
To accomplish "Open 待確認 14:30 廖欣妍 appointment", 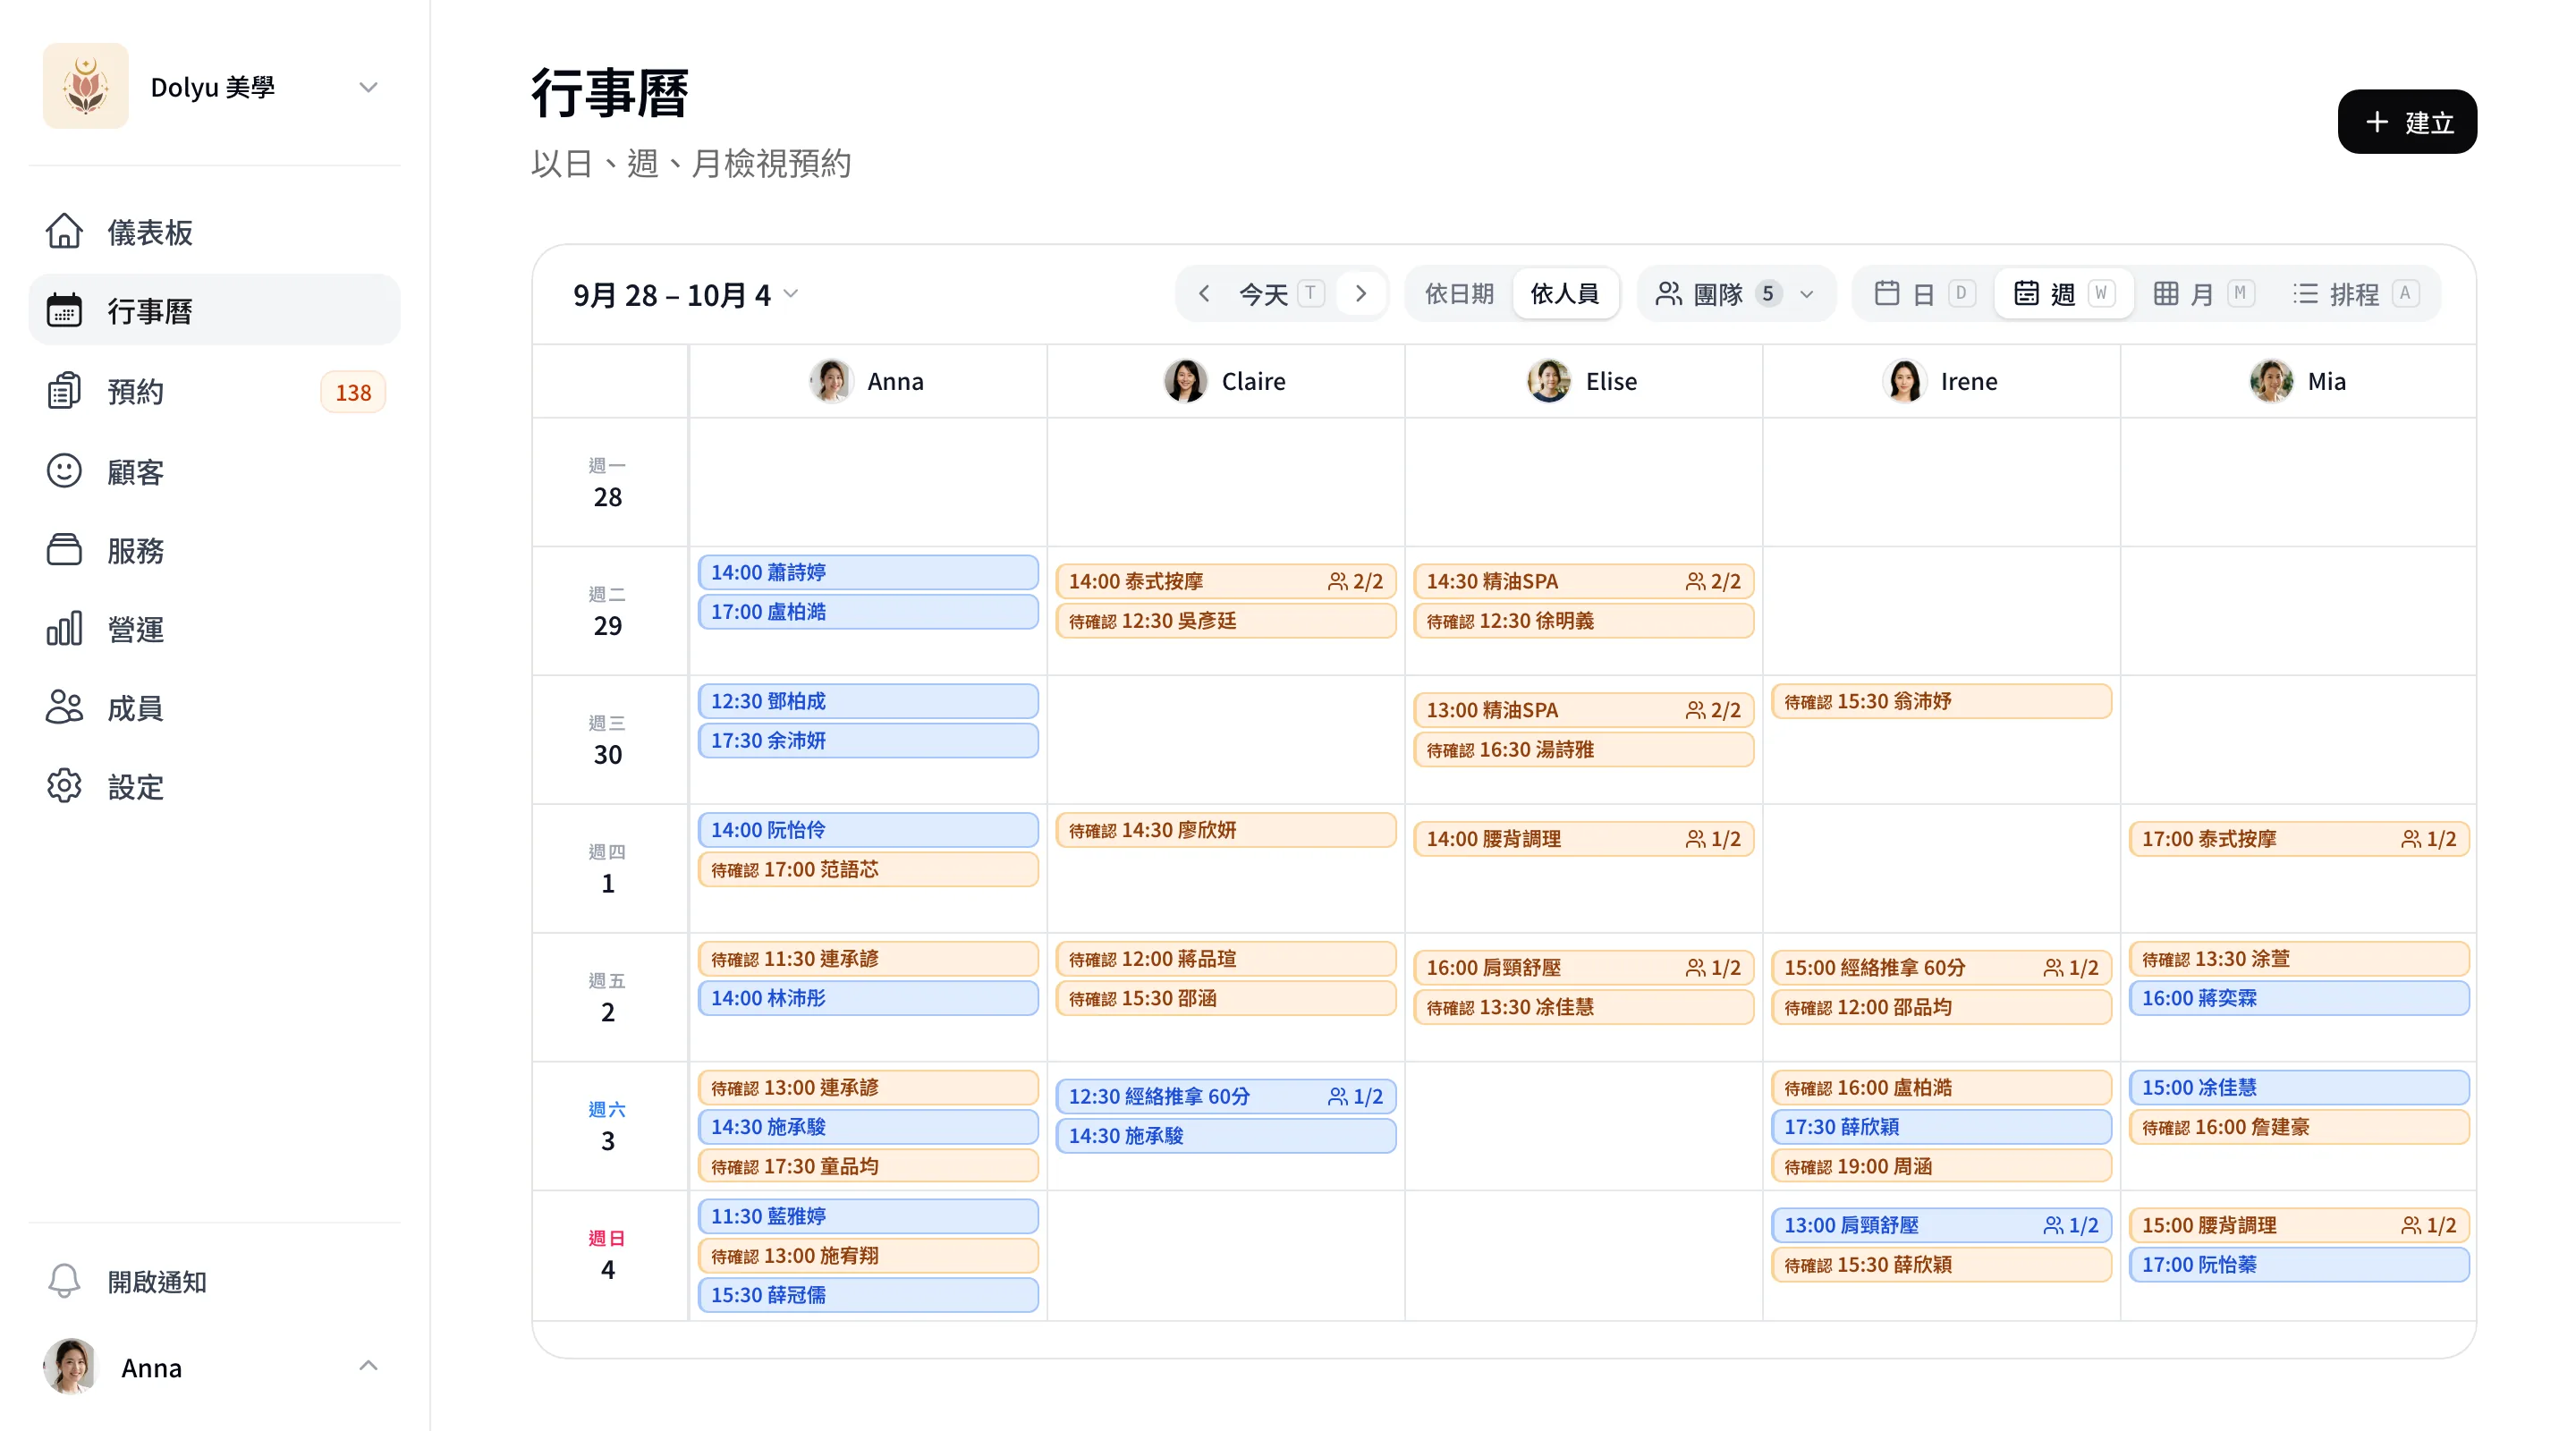I will tap(1226, 830).
